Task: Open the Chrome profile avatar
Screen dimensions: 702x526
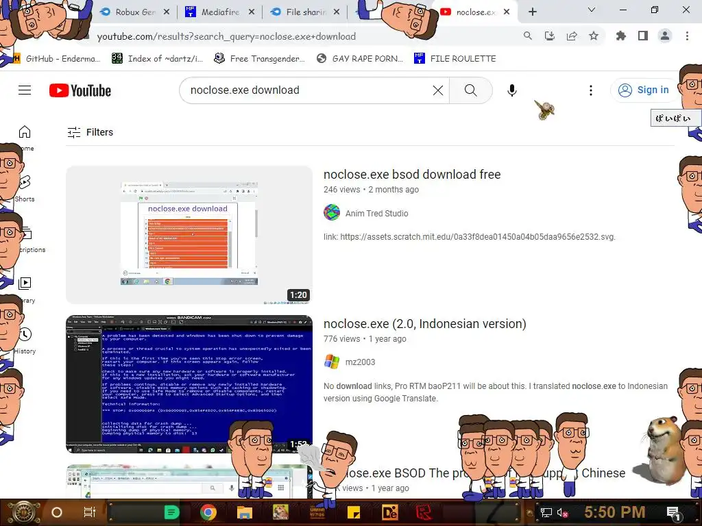Action: (x=665, y=36)
